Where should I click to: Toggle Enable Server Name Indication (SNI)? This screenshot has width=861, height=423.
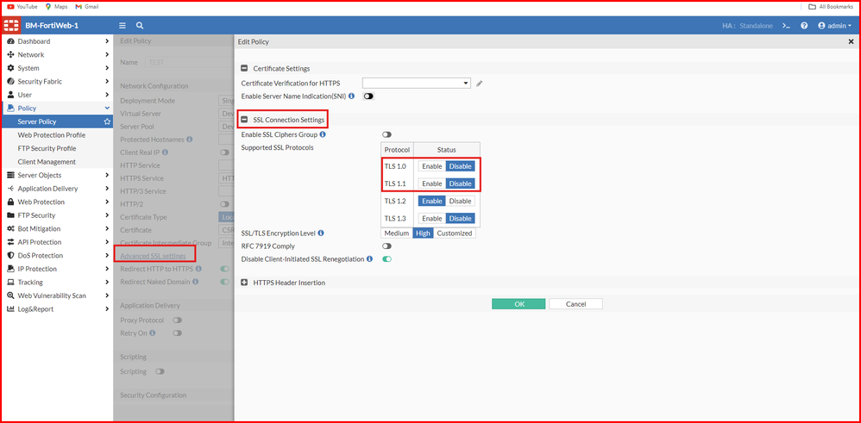368,96
